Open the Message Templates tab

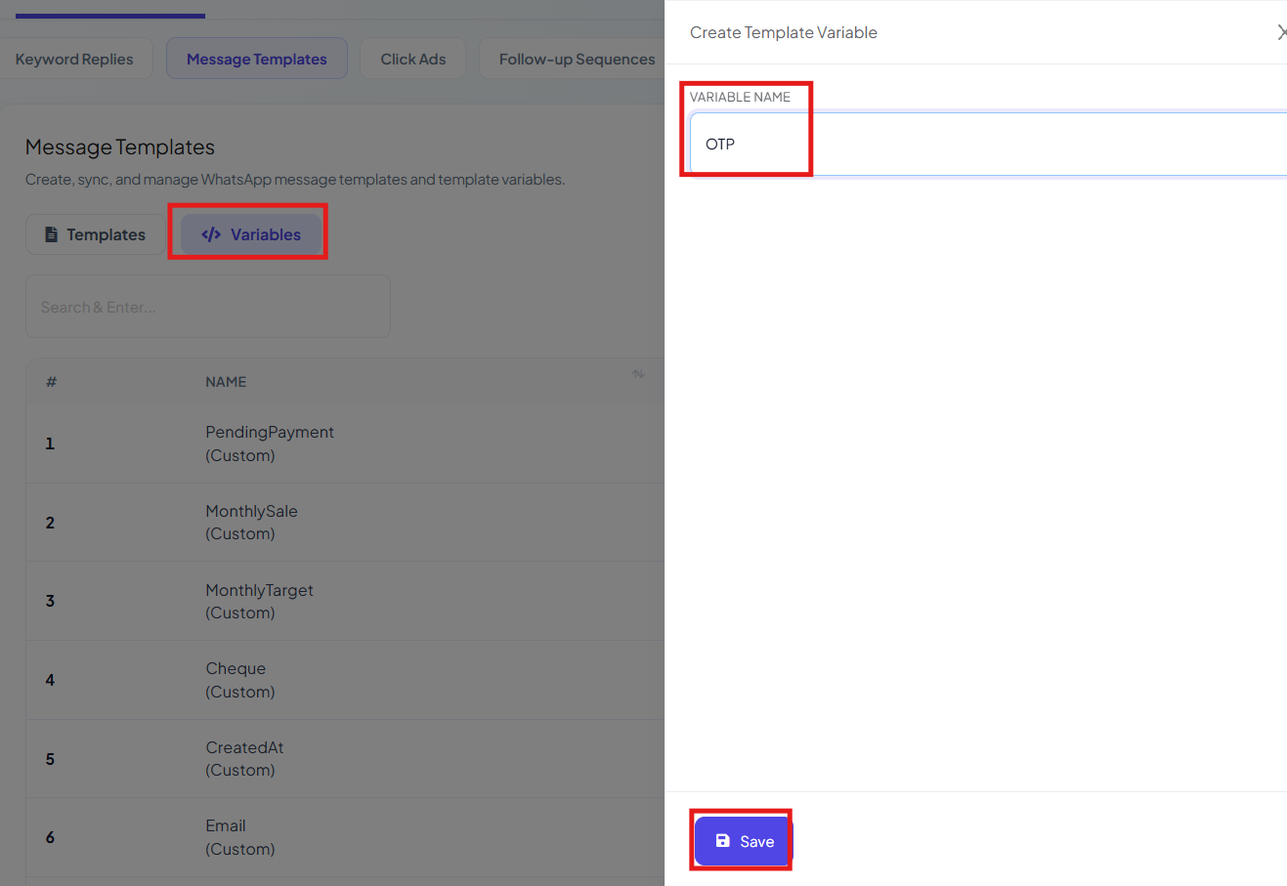tap(257, 59)
